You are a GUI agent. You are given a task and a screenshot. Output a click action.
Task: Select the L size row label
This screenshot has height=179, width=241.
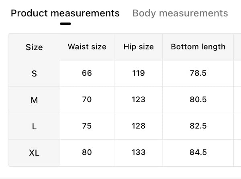34,127
